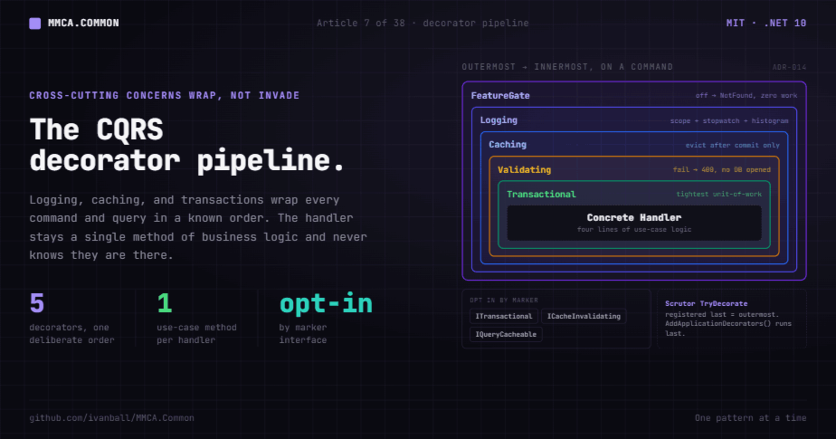This screenshot has width=836, height=439.
Task: Click 'One pattern at a time' tagline
Action: [750, 418]
